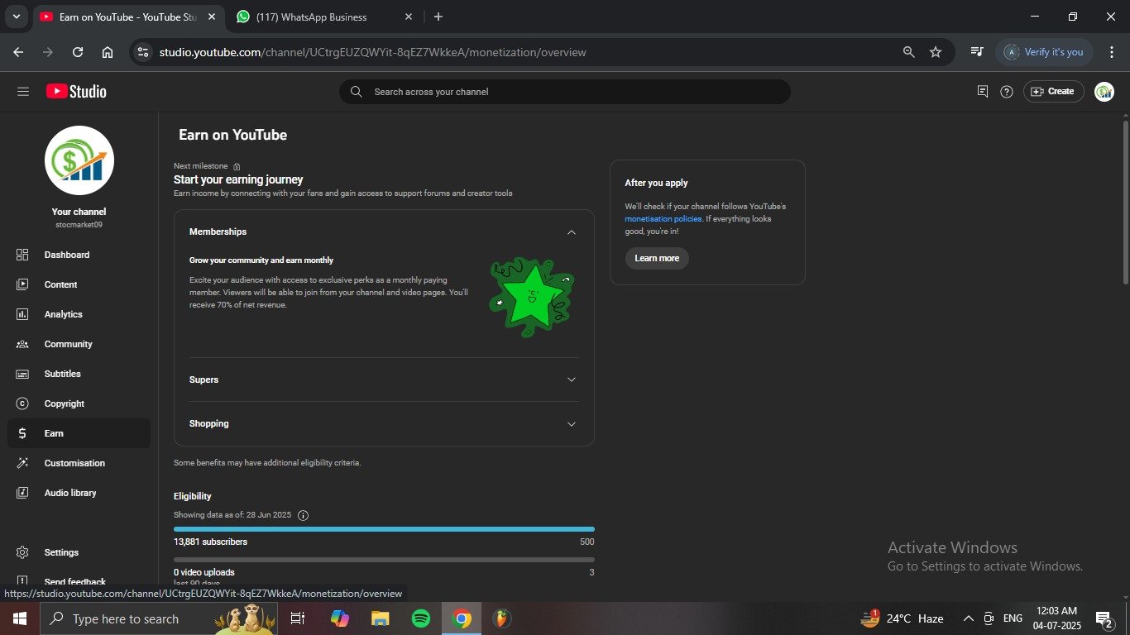Open the Customisation wand icon
Viewport: 1130px width, 635px height.
[x=22, y=463]
